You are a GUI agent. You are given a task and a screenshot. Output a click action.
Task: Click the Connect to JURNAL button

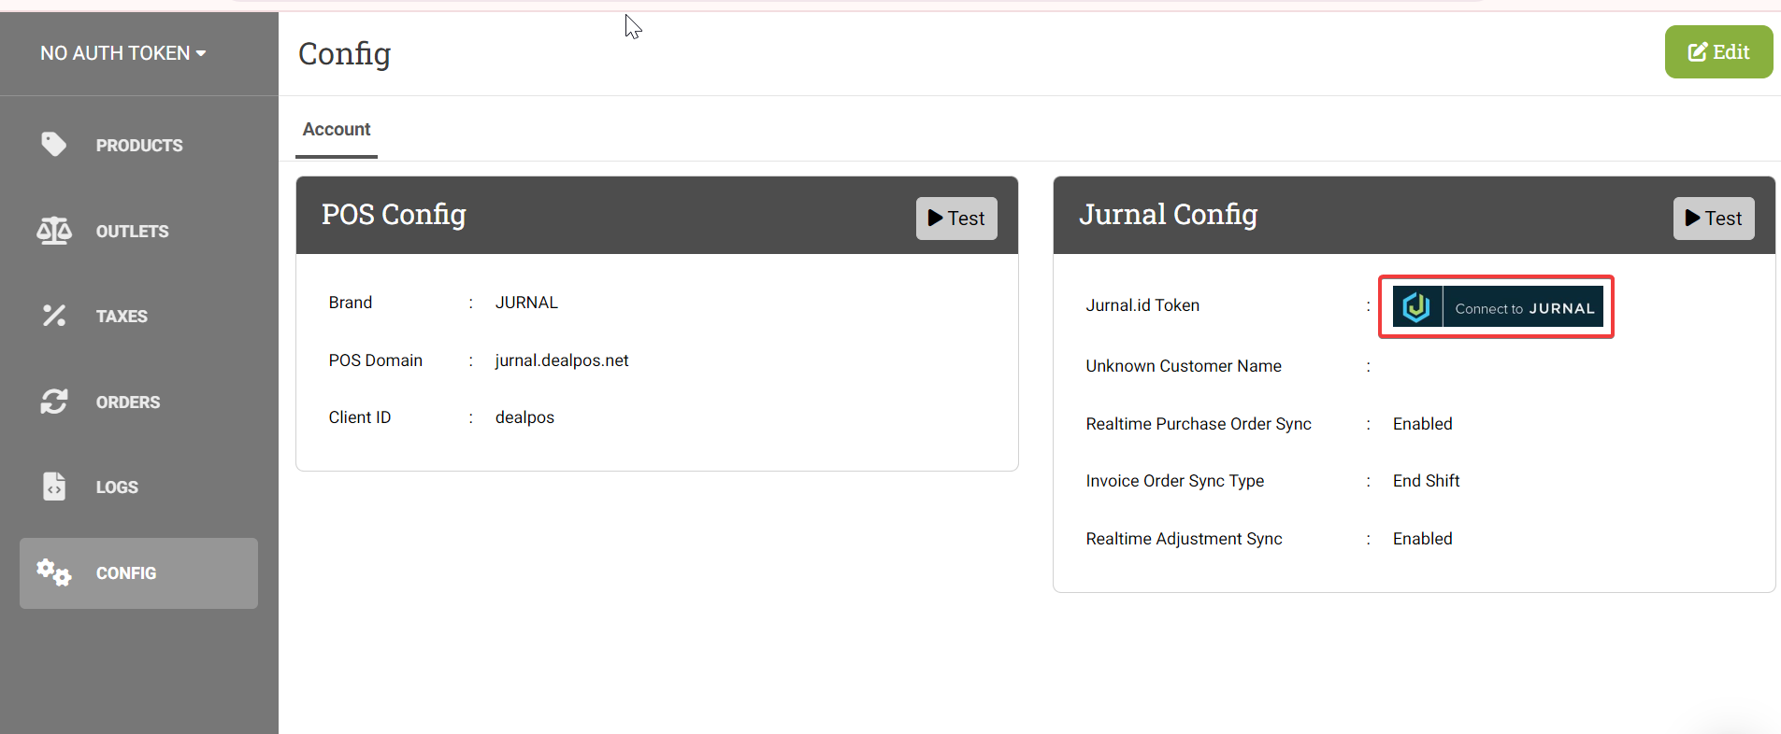pyautogui.click(x=1498, y=306)
